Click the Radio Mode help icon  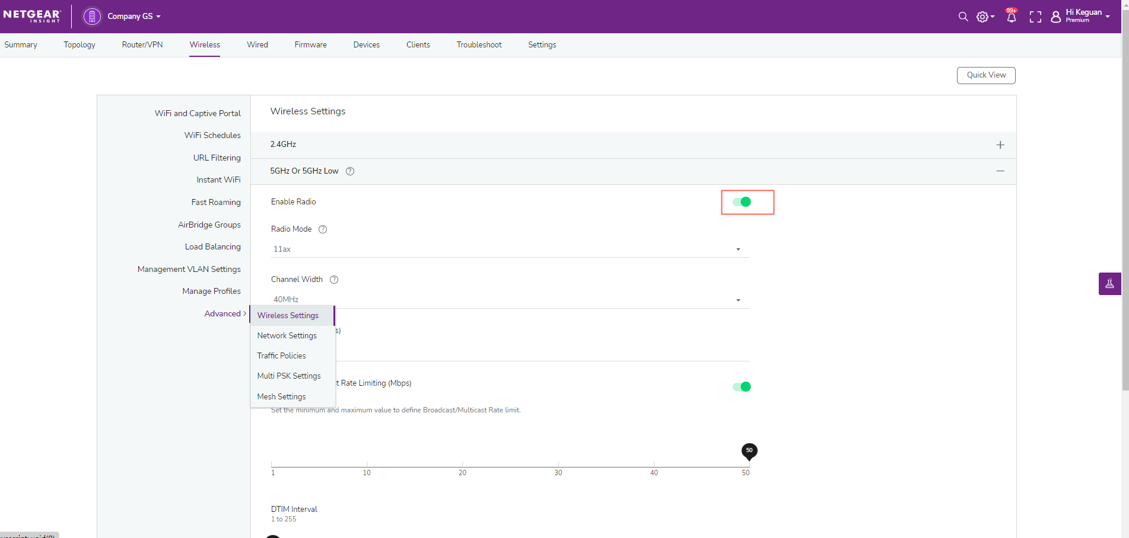point(323,229)
